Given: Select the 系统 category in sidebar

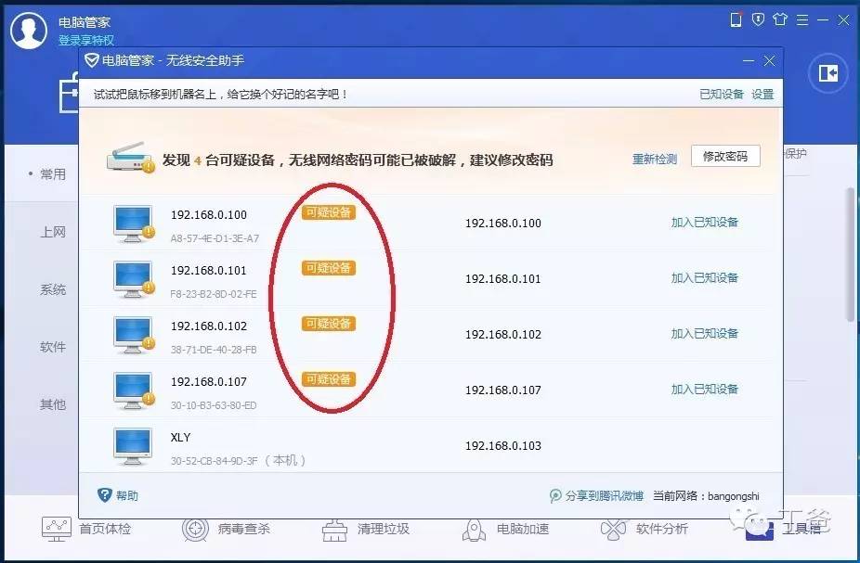Looking at the screenshot, I should click(53, 289).
